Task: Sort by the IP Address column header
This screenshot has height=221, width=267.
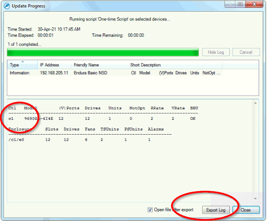Action: 54,65
